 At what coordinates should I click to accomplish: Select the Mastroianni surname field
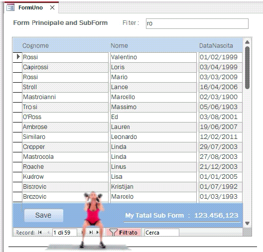(x=65, y=97)
